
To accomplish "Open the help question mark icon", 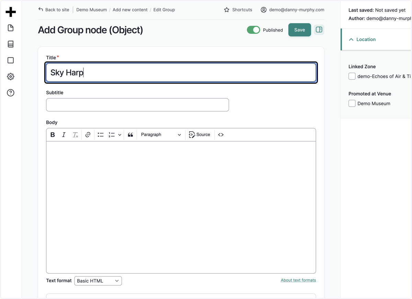I will coord(11,93).
